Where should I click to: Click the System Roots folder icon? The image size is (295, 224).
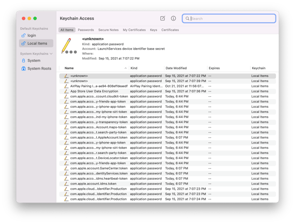[23, 69]
